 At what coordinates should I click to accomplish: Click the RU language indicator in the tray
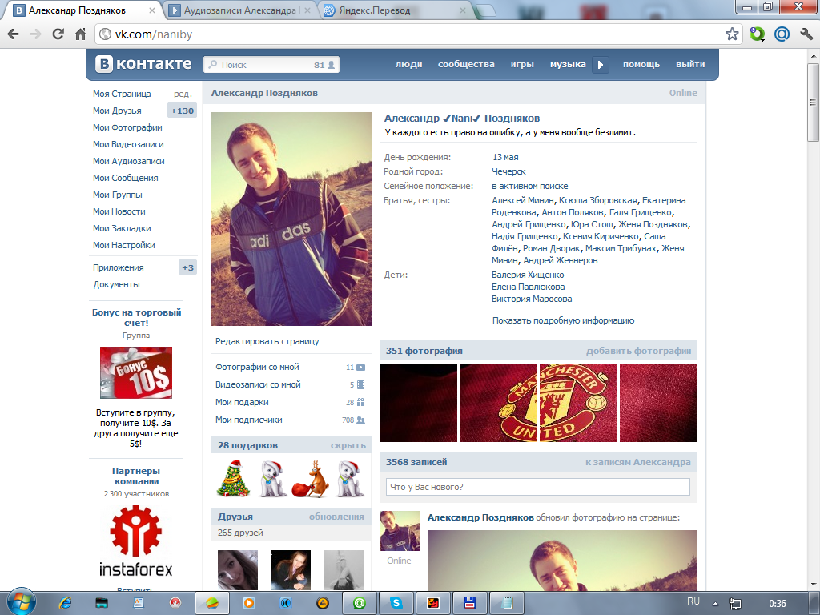[693, 601]
